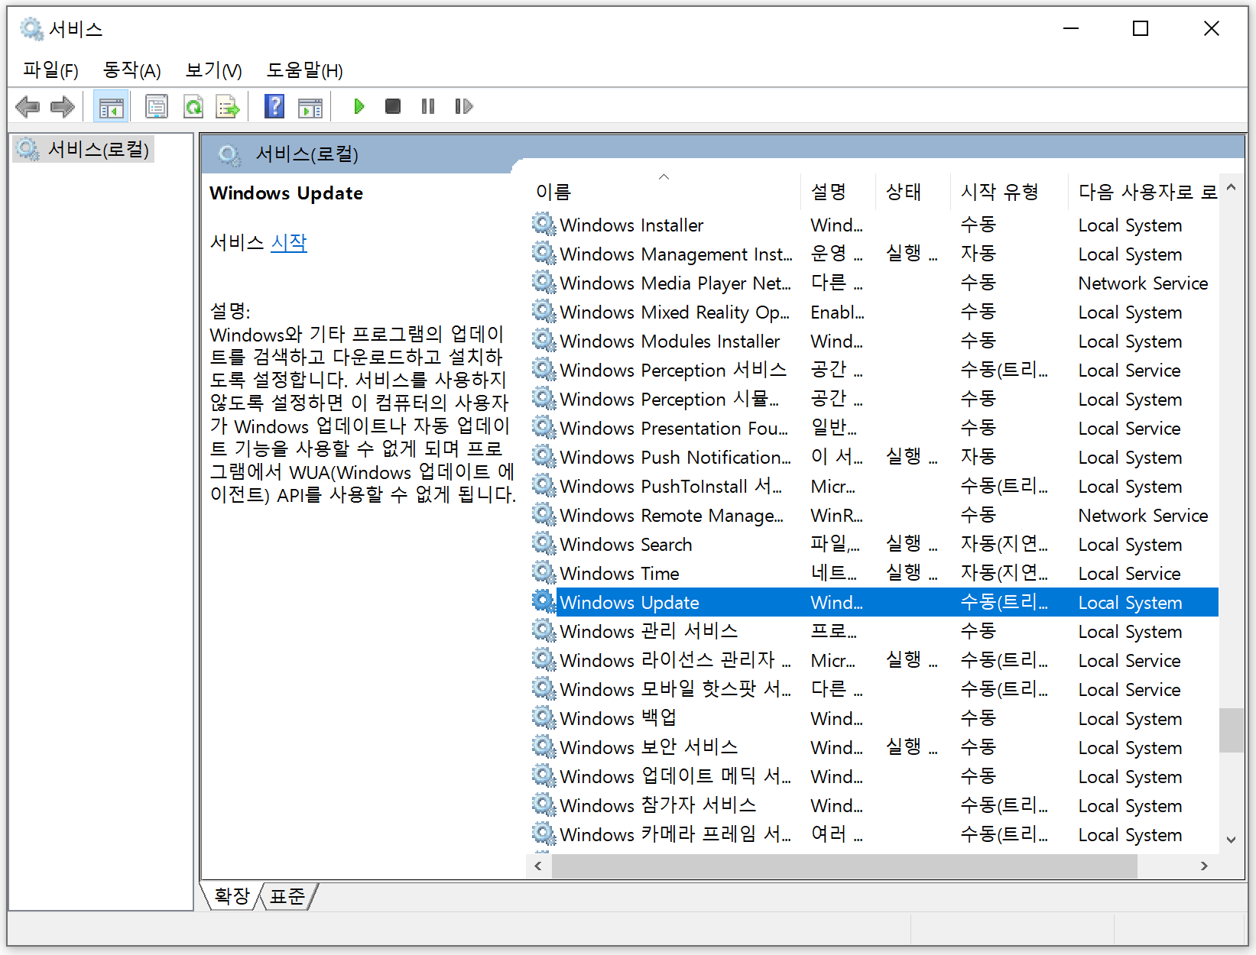1256x955 pixels.
Task: Click the horizontal scrollbar thumb
Action: (845, 866)
